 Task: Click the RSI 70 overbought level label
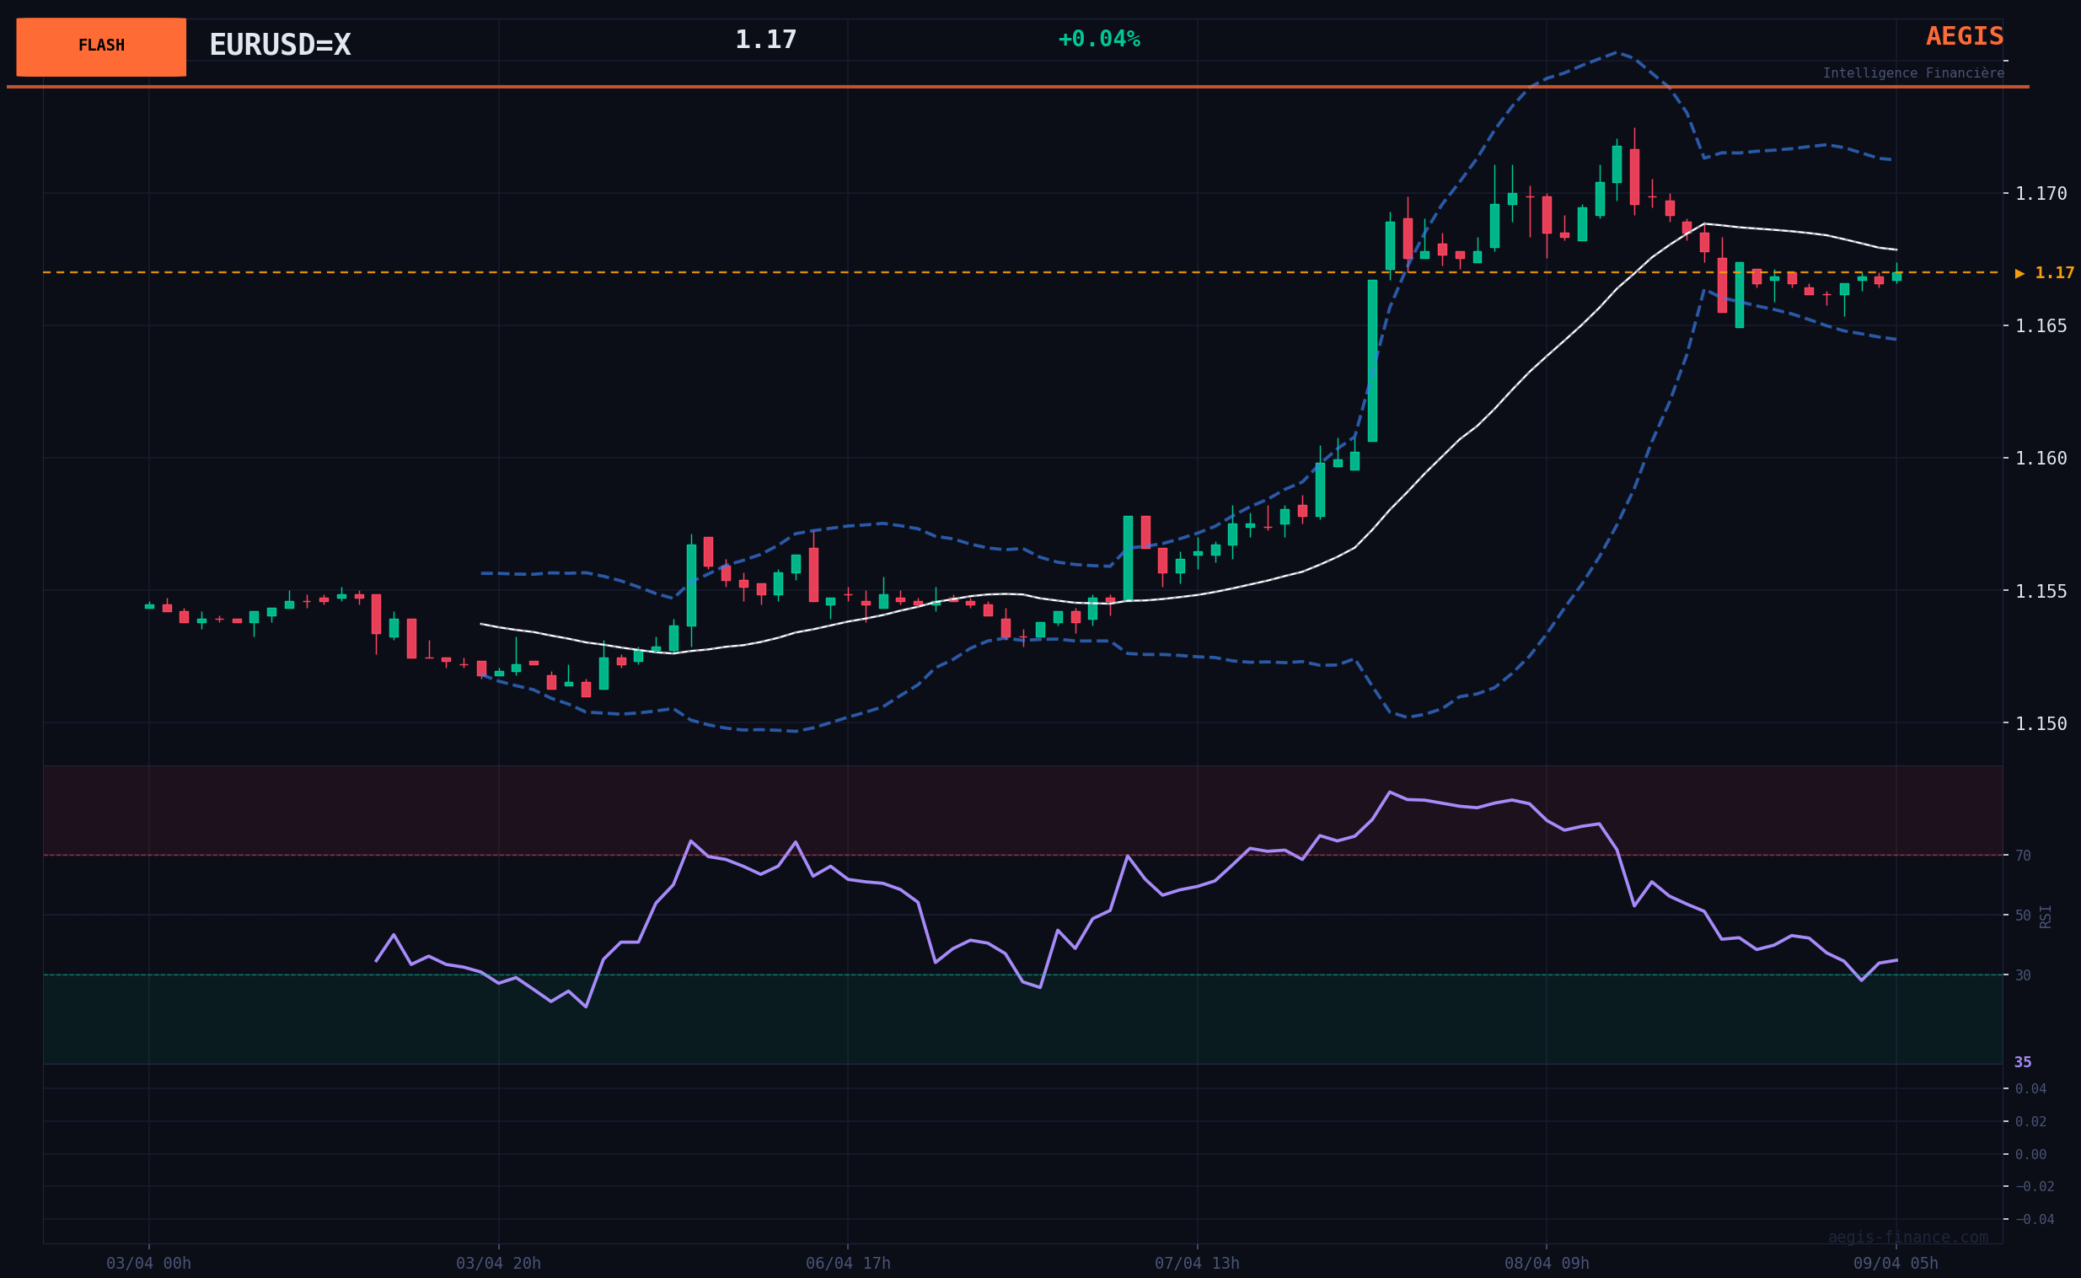[x=2022, y=856]
